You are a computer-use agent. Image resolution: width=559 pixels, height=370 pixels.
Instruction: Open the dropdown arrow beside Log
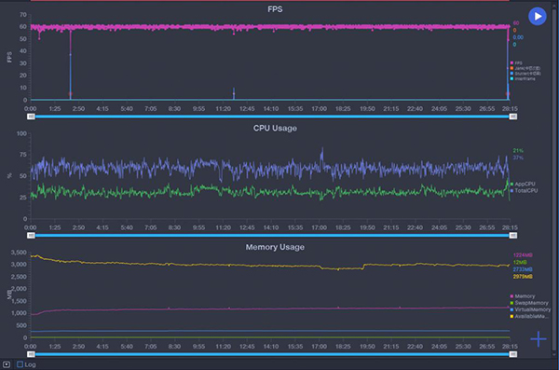7,364
